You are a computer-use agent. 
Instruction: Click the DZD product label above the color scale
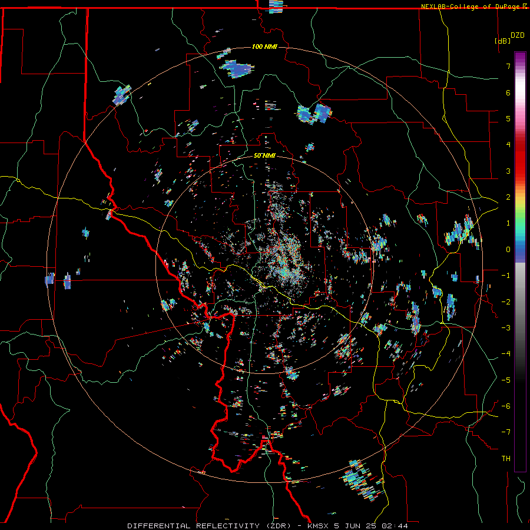518,35
